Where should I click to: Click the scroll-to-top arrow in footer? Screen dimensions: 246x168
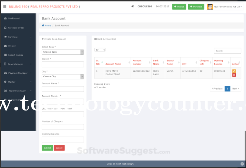pos(242,164)
